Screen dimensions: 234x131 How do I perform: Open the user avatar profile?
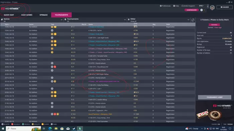(x=212, y=7)
